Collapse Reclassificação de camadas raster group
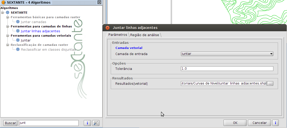The width and height of the screenshot is (287, 128). [x=7, y=45]
